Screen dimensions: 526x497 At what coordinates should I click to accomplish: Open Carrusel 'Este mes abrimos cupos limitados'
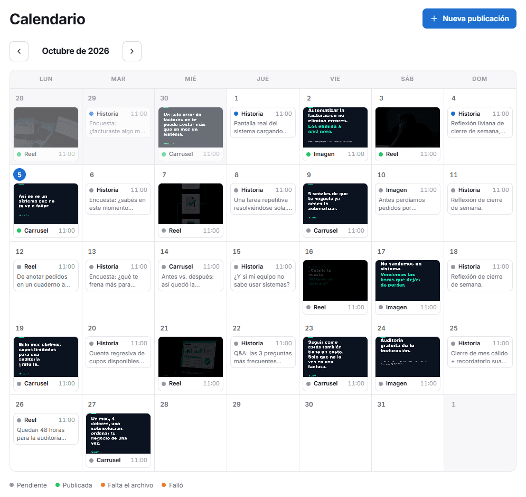coord(46,364)
